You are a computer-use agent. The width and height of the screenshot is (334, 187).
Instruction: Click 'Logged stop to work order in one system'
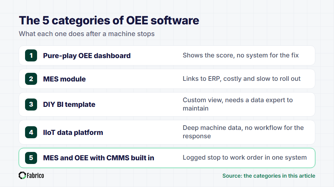point(245,158)
